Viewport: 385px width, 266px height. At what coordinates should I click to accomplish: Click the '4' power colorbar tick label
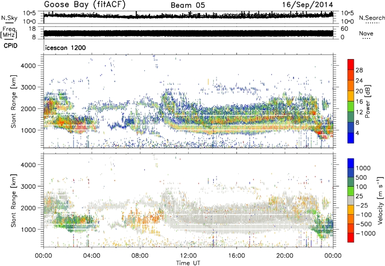click(x=357, y=133)
